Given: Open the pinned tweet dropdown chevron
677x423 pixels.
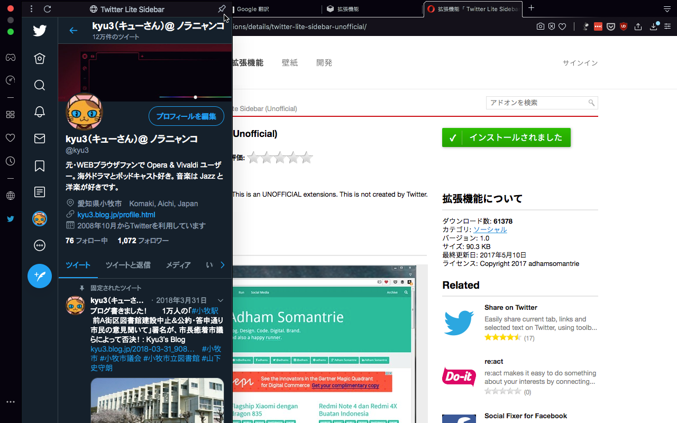Looking at the screenshot, I should point(221,300).
